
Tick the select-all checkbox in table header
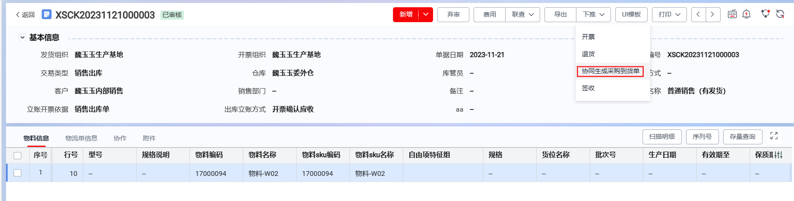[x=17, y=155]
